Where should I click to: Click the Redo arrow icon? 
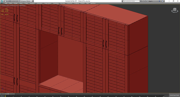pyautogui.click(x=15, y=1)
